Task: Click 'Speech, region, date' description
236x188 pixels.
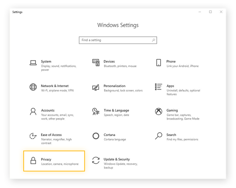Action: point(116,115)
